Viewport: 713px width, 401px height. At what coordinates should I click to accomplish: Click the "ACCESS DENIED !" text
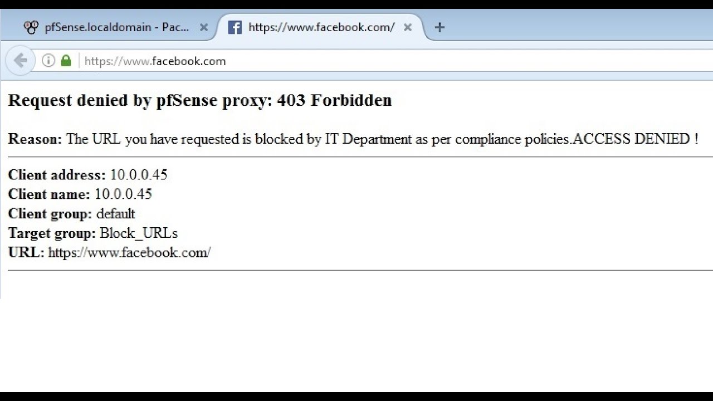635,139
